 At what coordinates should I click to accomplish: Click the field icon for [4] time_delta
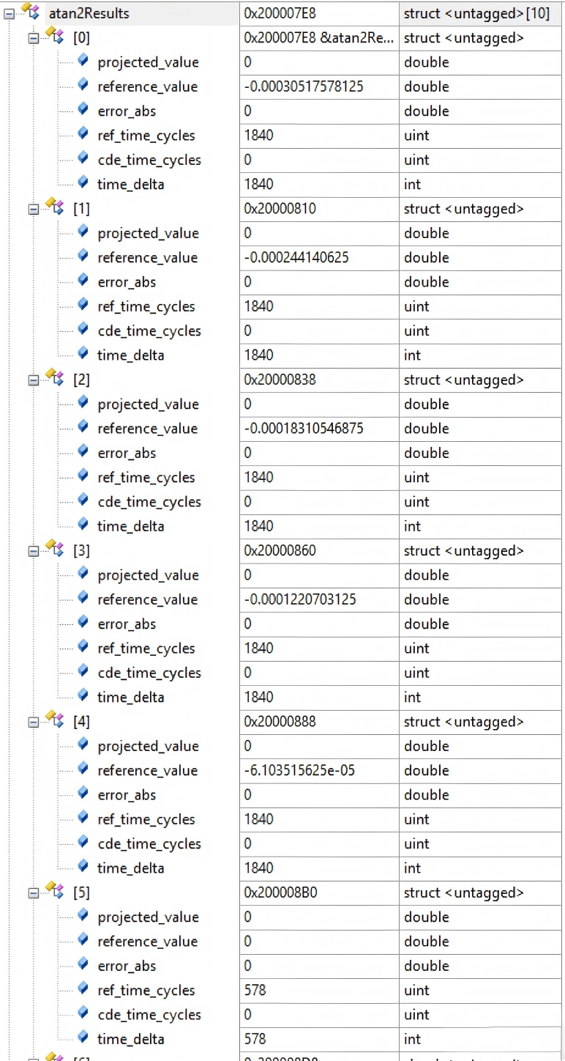tap(83, 867)
